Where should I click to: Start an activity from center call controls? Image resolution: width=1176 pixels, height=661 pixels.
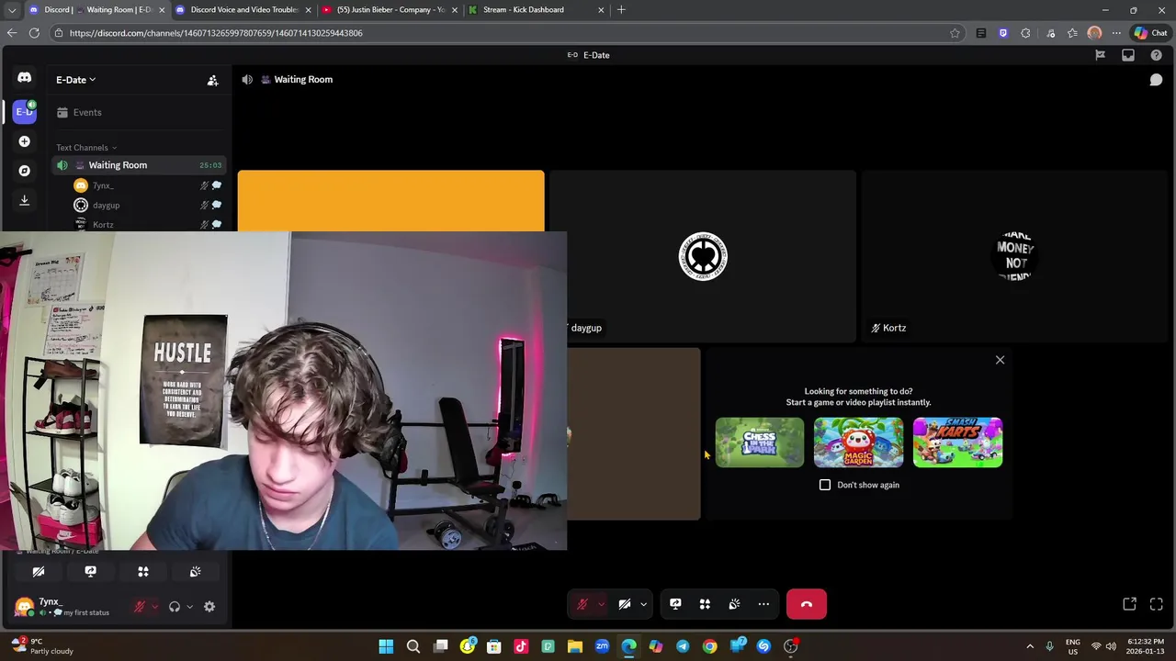coord(705,604)
